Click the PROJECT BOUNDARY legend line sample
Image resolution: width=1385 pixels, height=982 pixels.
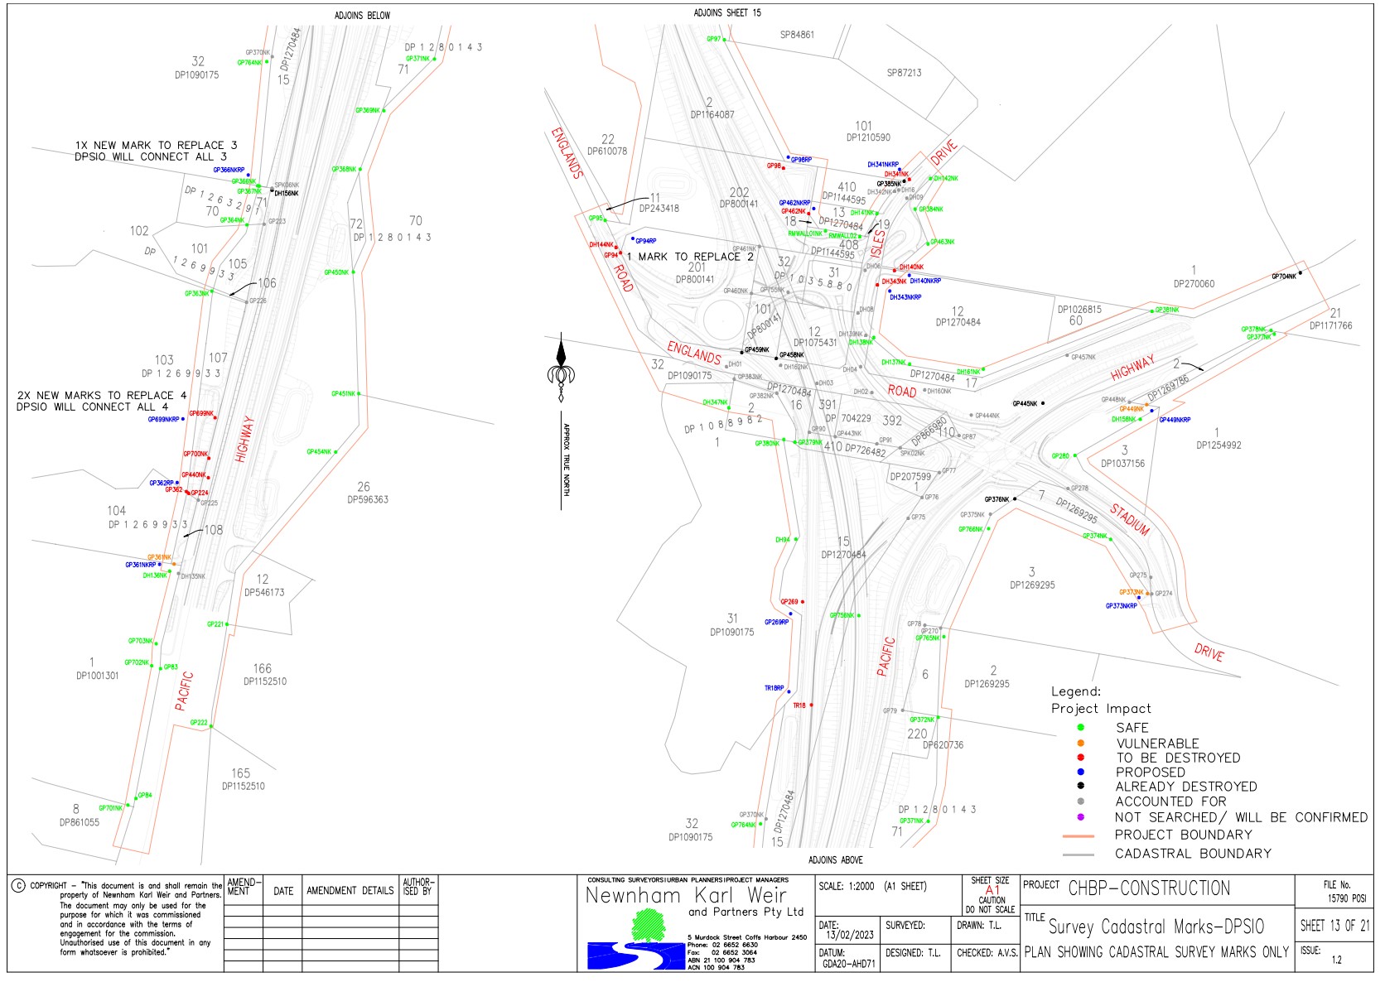tap(1079, 836)
